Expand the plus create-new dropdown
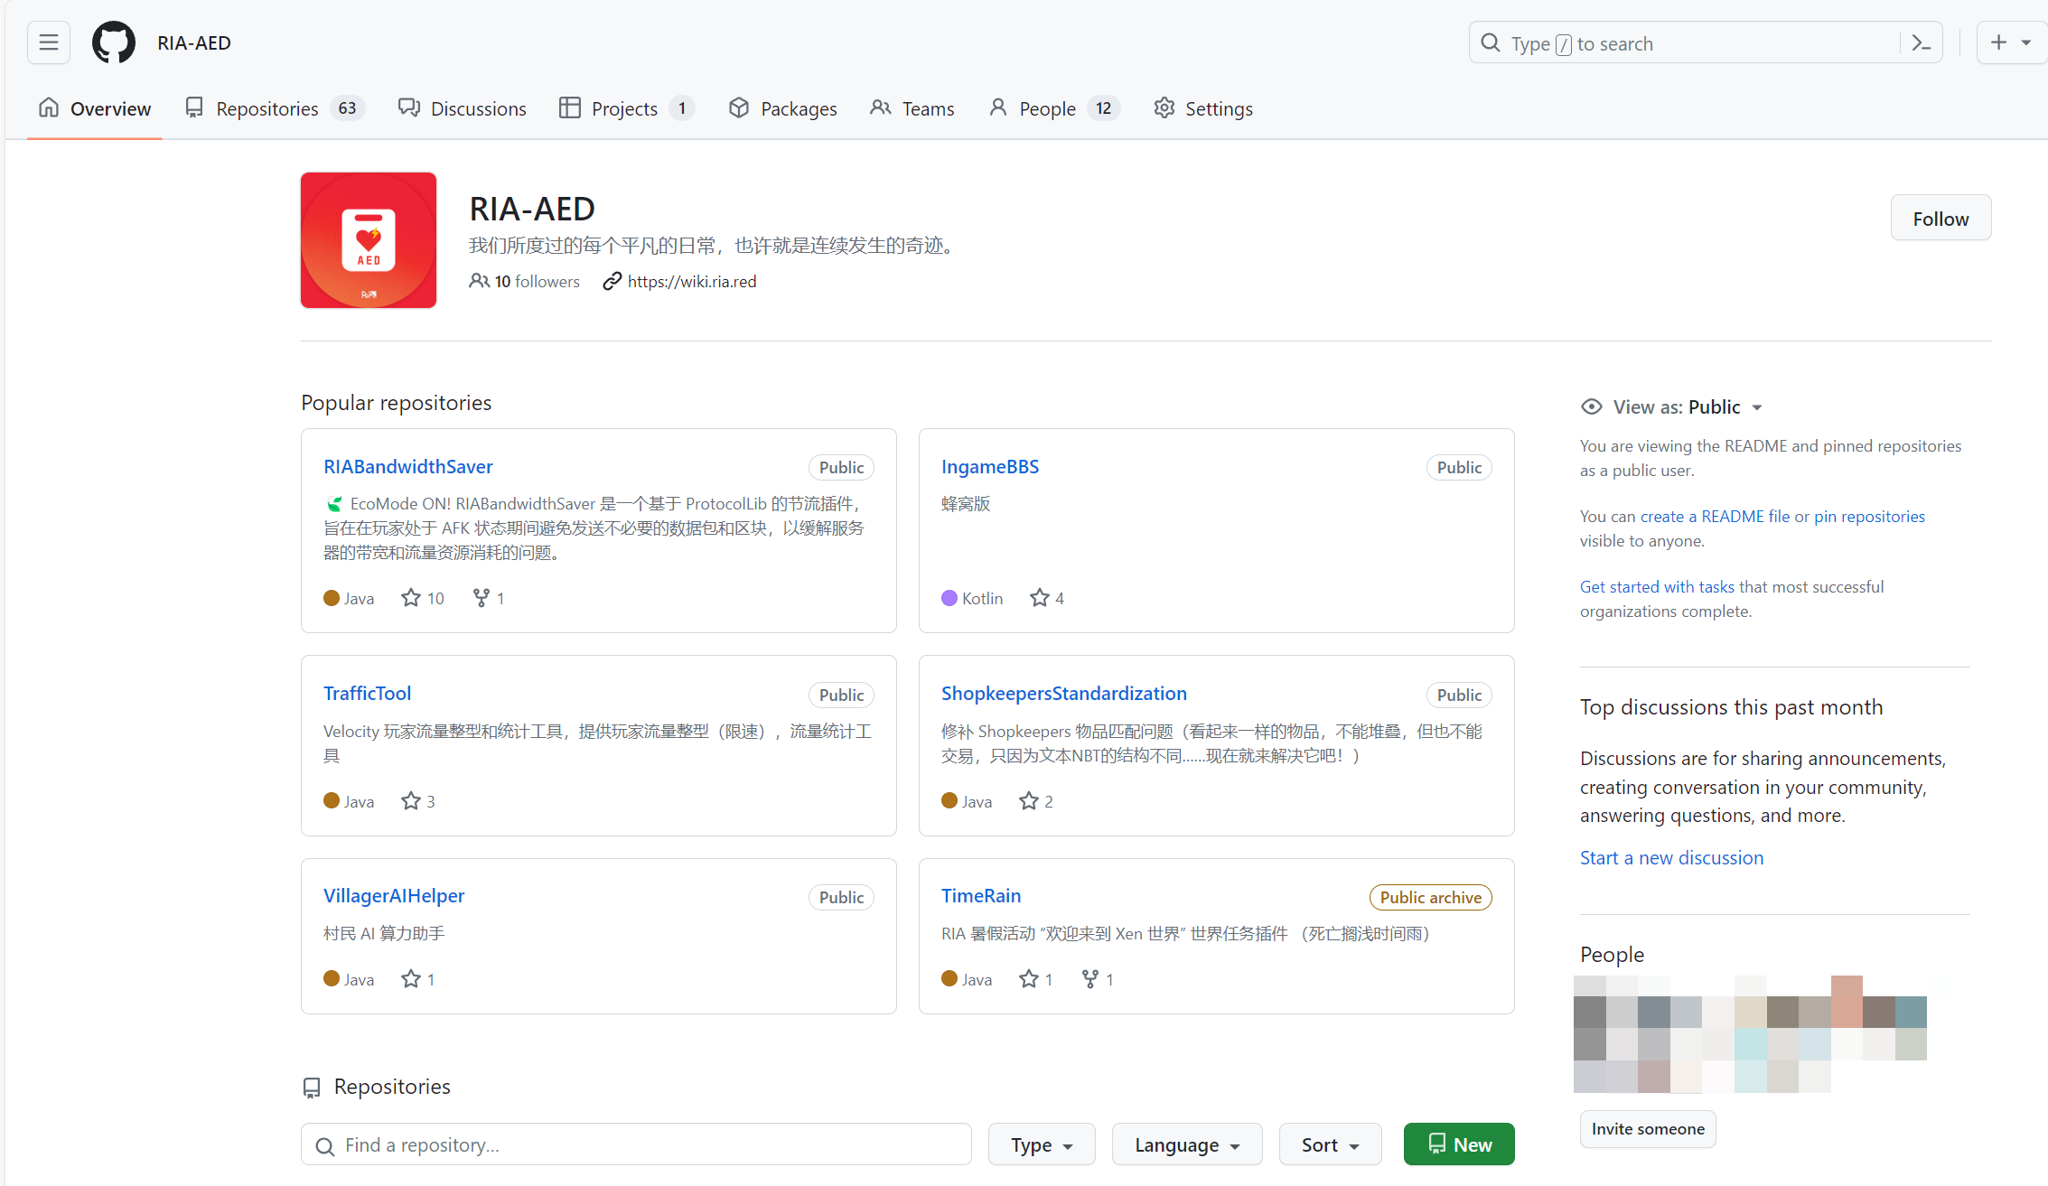 [x=2010, y=42]
